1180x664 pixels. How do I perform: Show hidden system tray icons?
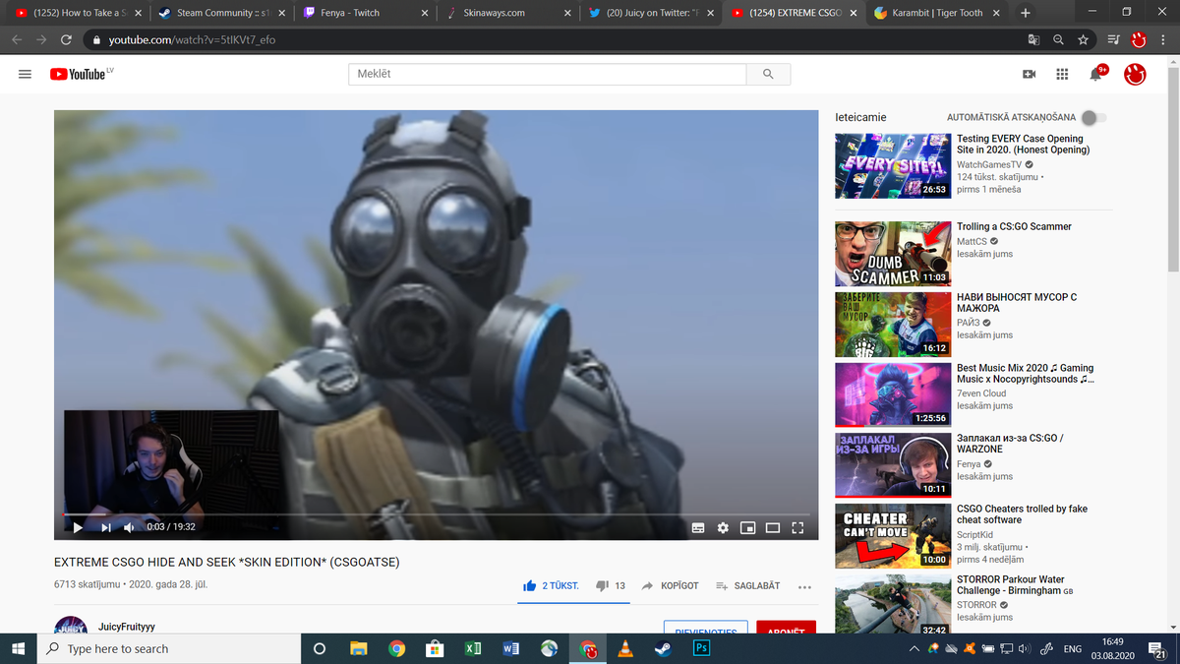[x=914, y=649]
